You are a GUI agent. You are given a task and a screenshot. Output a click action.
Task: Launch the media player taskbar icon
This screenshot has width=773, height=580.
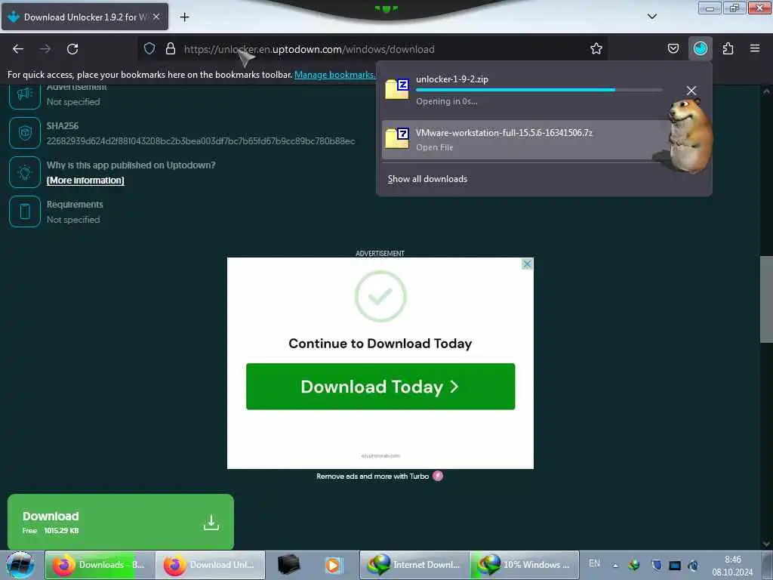tap(333, 565)
